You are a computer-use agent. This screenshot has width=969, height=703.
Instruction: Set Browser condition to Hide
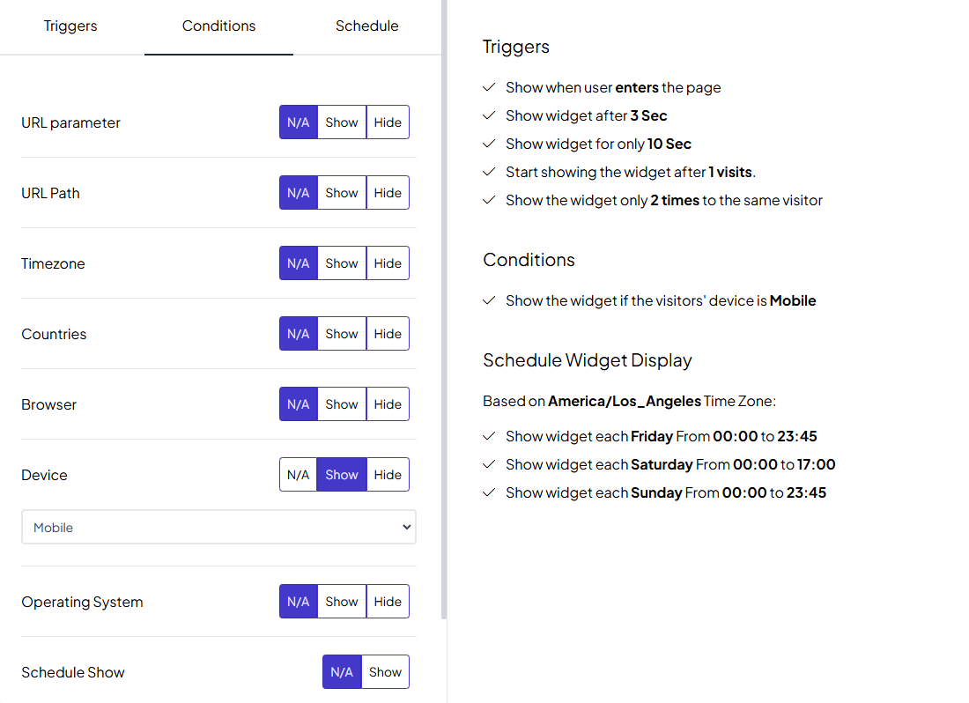pos(388,403)
